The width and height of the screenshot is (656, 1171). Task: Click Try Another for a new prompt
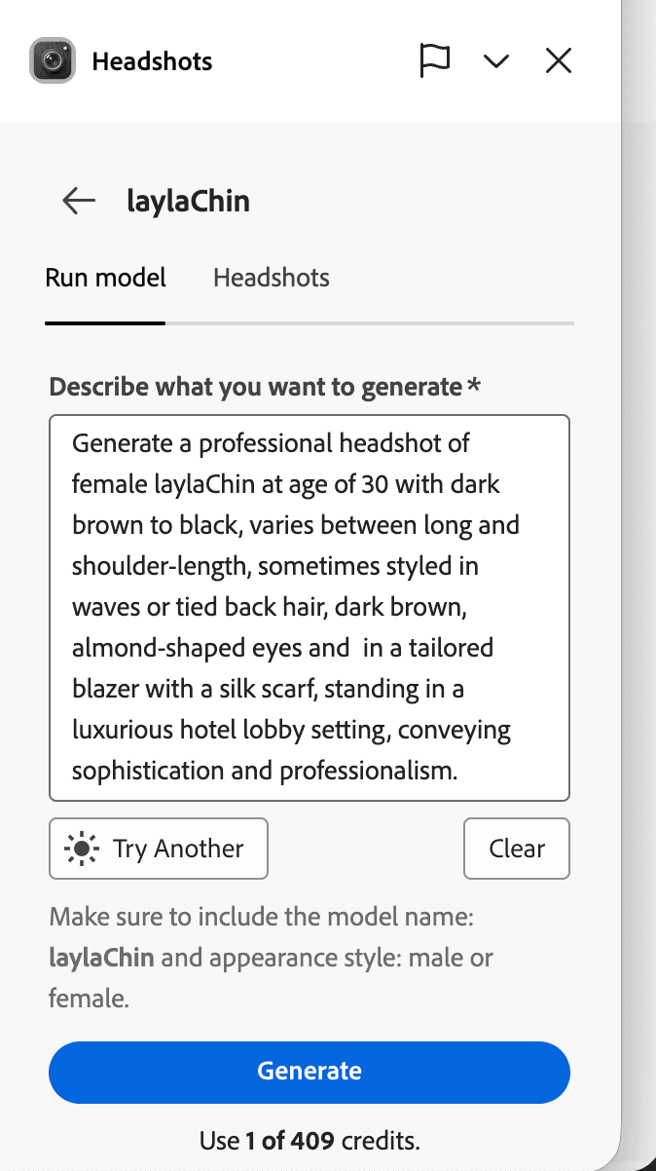[158, 848]
